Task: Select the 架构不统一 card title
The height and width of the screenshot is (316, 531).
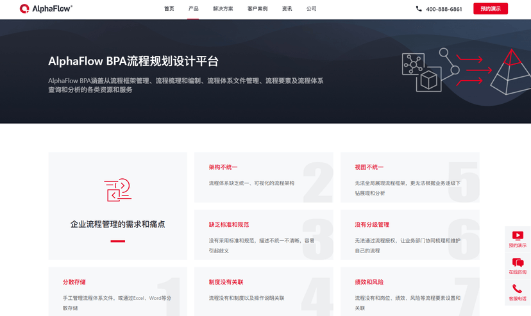Action: pyautogui.click(x=223, y=167)
